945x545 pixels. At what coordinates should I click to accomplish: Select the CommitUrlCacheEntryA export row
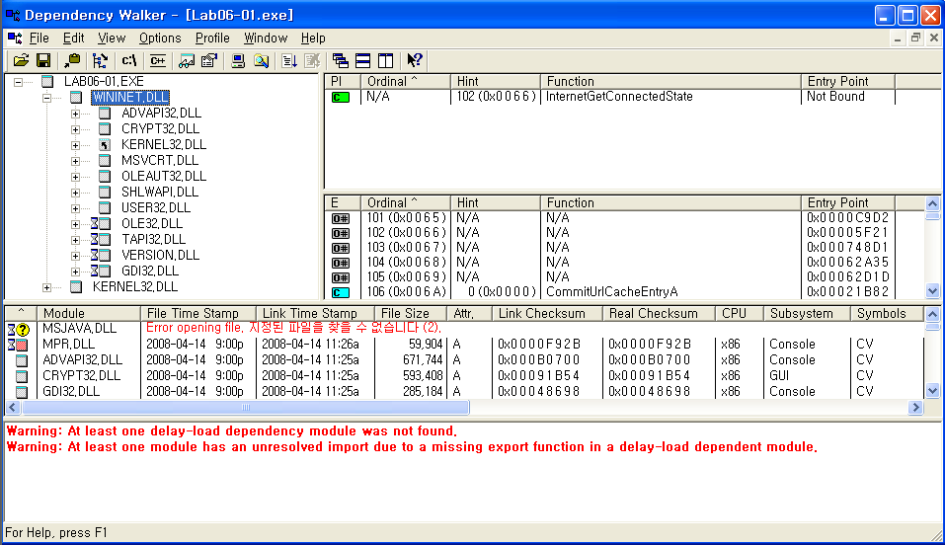(610, 292)
